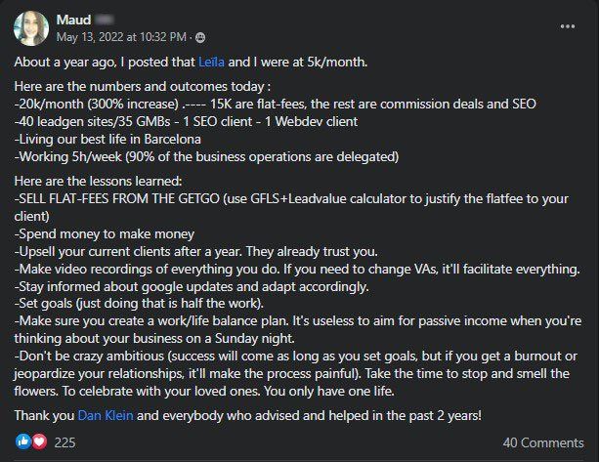This screenshot has width=599, height=462.
Task: Visit the tagged Leïla profile link
Action: click(x=211, y=62)
